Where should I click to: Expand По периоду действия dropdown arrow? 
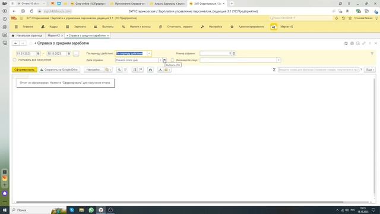click(149, 53)
